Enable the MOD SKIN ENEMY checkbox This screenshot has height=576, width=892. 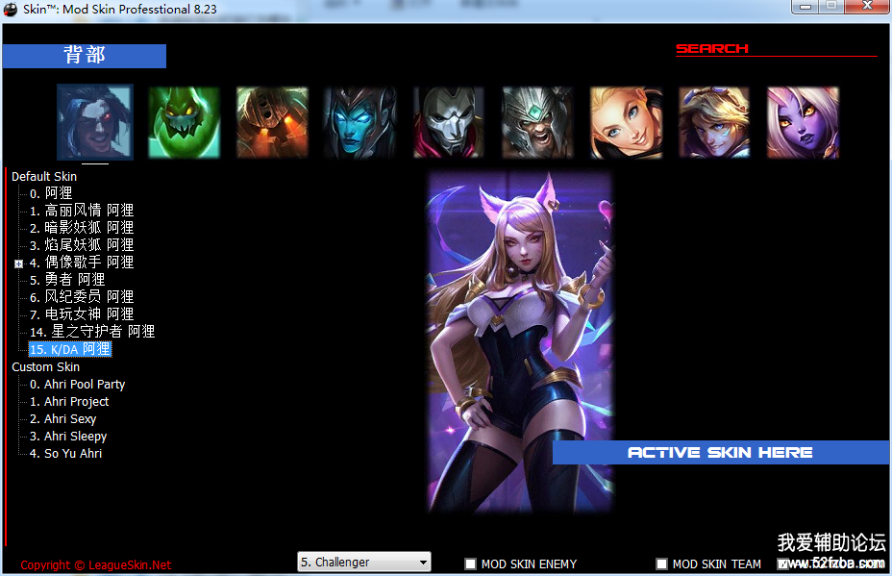pyautogui.click(x=470, y=564)
